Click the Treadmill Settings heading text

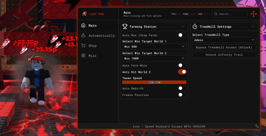pyautogui.click(x=216, y=27)
